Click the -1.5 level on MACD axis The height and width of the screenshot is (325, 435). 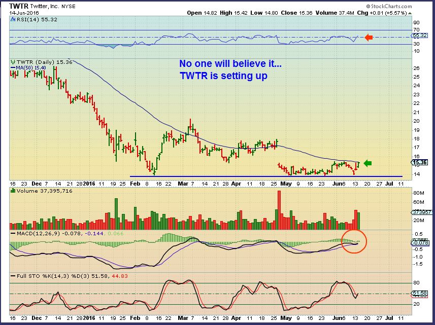(418, 264)
